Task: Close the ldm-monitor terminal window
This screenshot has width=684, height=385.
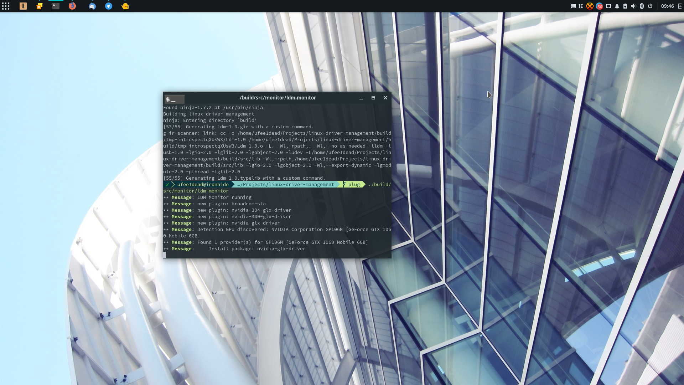Action: coord(385,98)
